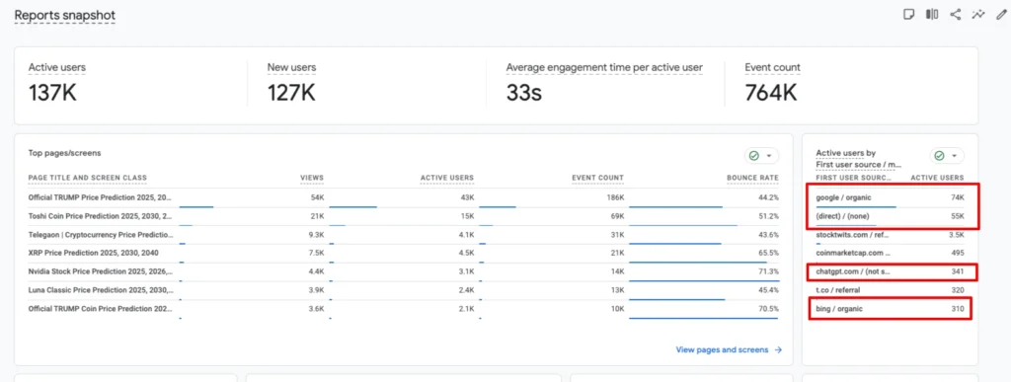Click the edit pencil icon
Image resolution: width=1011 pixels, height=382 pixels.
(x=1001, y=15)
